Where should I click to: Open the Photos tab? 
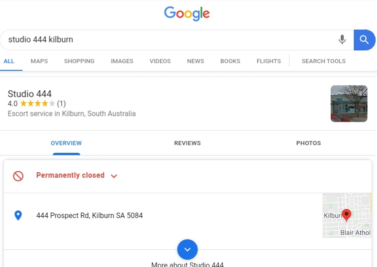click(x=308, y=143)
